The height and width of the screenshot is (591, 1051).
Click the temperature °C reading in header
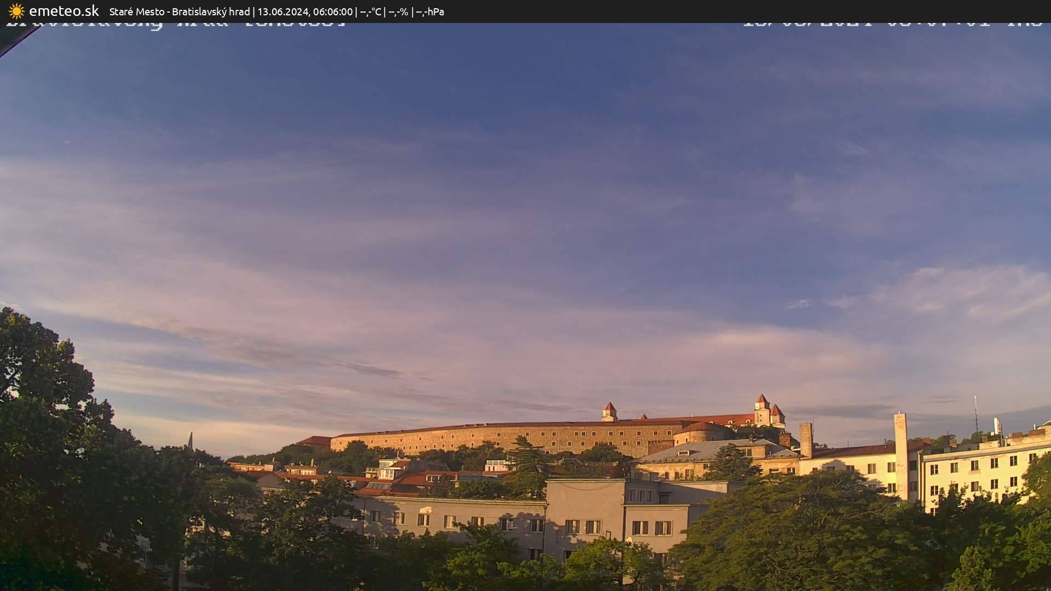point(370,11)
